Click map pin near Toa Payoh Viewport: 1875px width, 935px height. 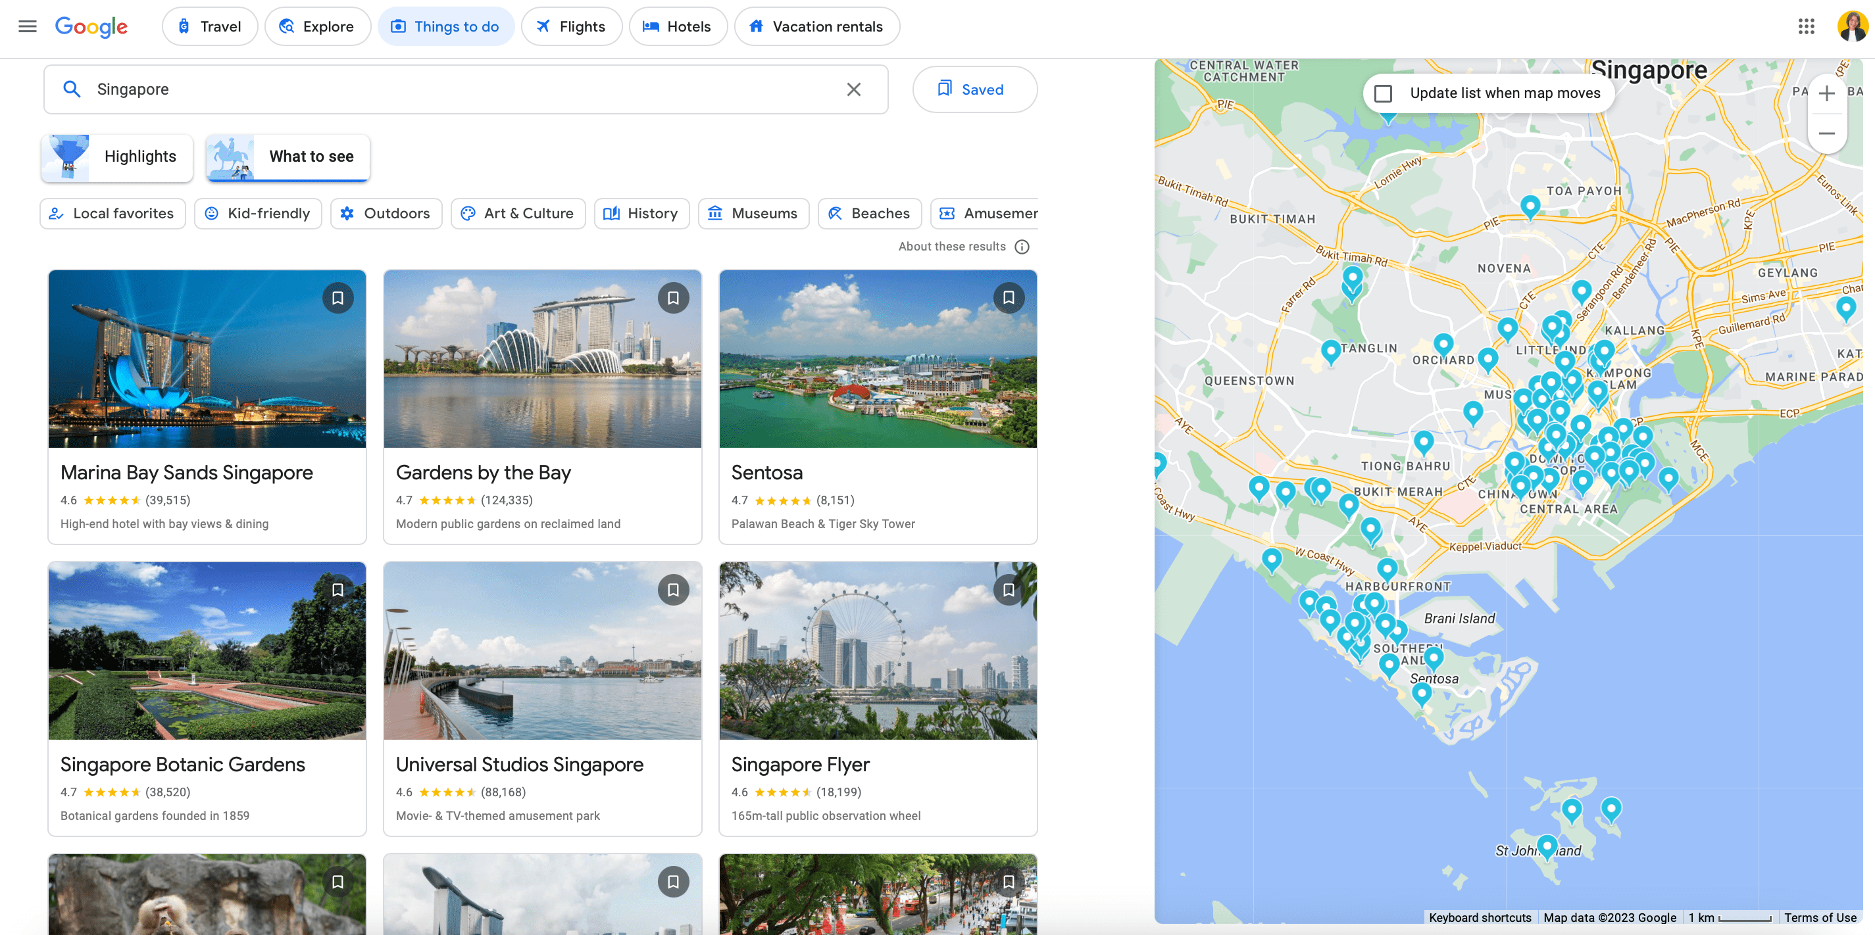[x=1530, y=207]
